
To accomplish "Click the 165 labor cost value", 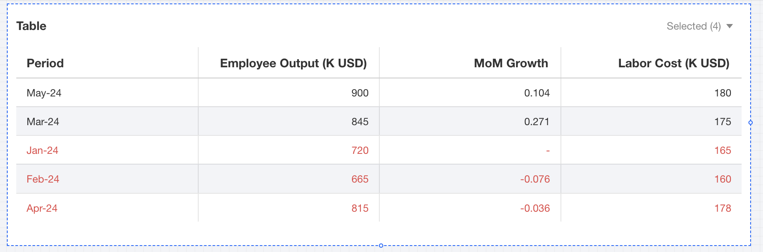I will [722, 150].
